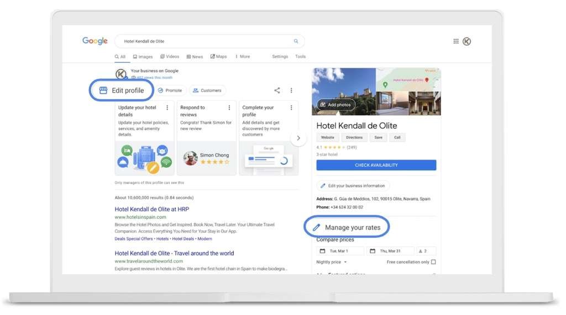Click the business logo beside Your business on Google
This screenshot has width=566, height=315.
[121, 74]
